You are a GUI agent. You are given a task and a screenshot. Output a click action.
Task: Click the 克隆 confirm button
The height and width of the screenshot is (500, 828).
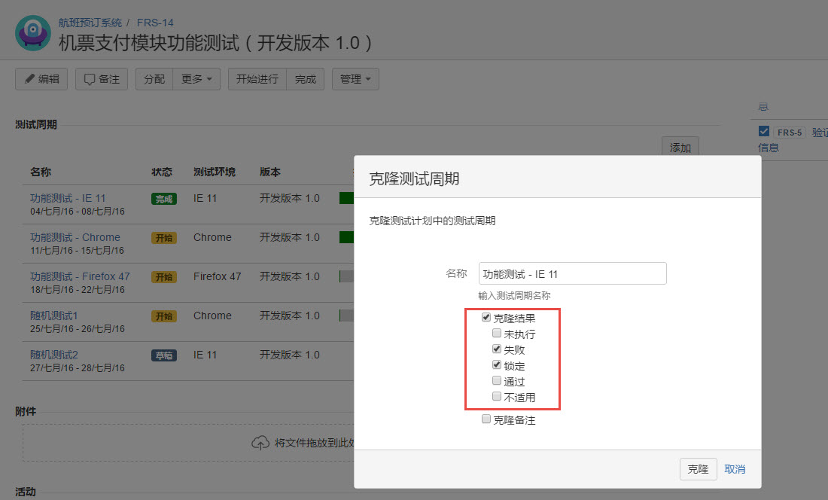(698, 469)
